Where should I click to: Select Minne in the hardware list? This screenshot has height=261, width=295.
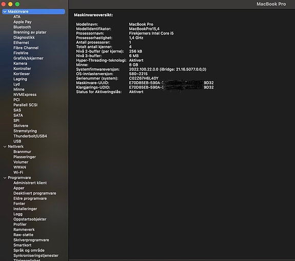pos(19,89)
